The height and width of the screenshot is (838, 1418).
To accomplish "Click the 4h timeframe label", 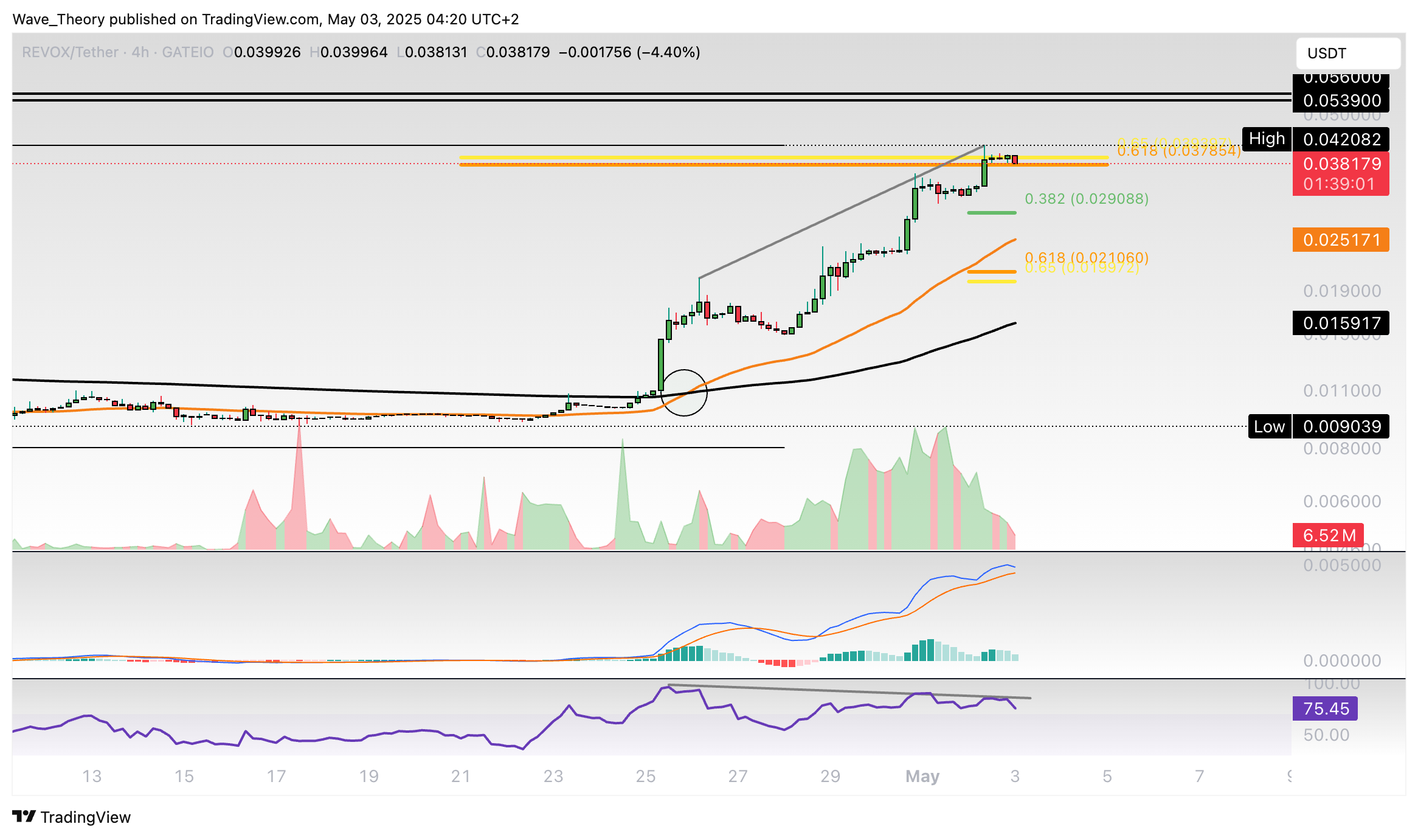I will (140, 52).
